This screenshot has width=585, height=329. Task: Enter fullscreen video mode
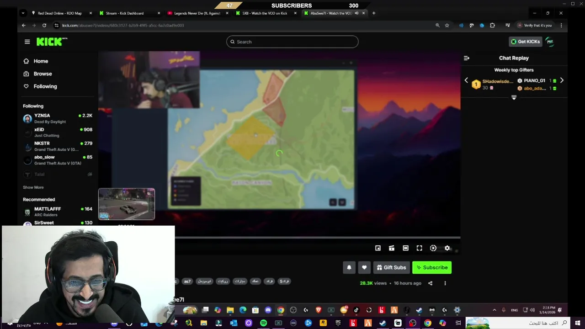419,248
